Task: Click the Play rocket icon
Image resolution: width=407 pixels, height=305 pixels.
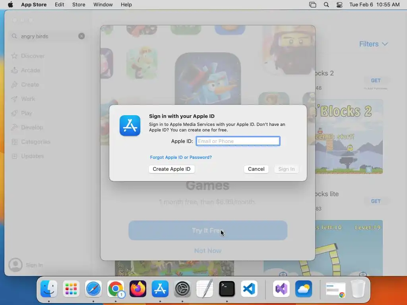Action: tap(15, 113)
